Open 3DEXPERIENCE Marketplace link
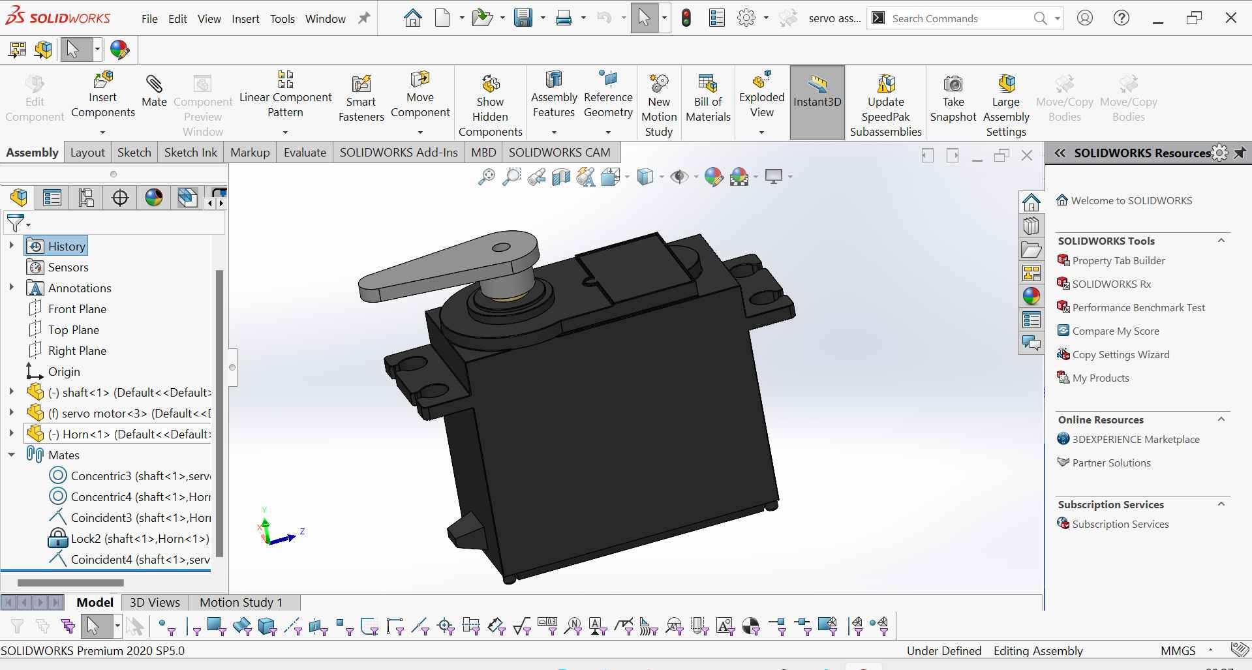The height and width of the screenshot is (670, 1252). click(x=1136, y=439)
